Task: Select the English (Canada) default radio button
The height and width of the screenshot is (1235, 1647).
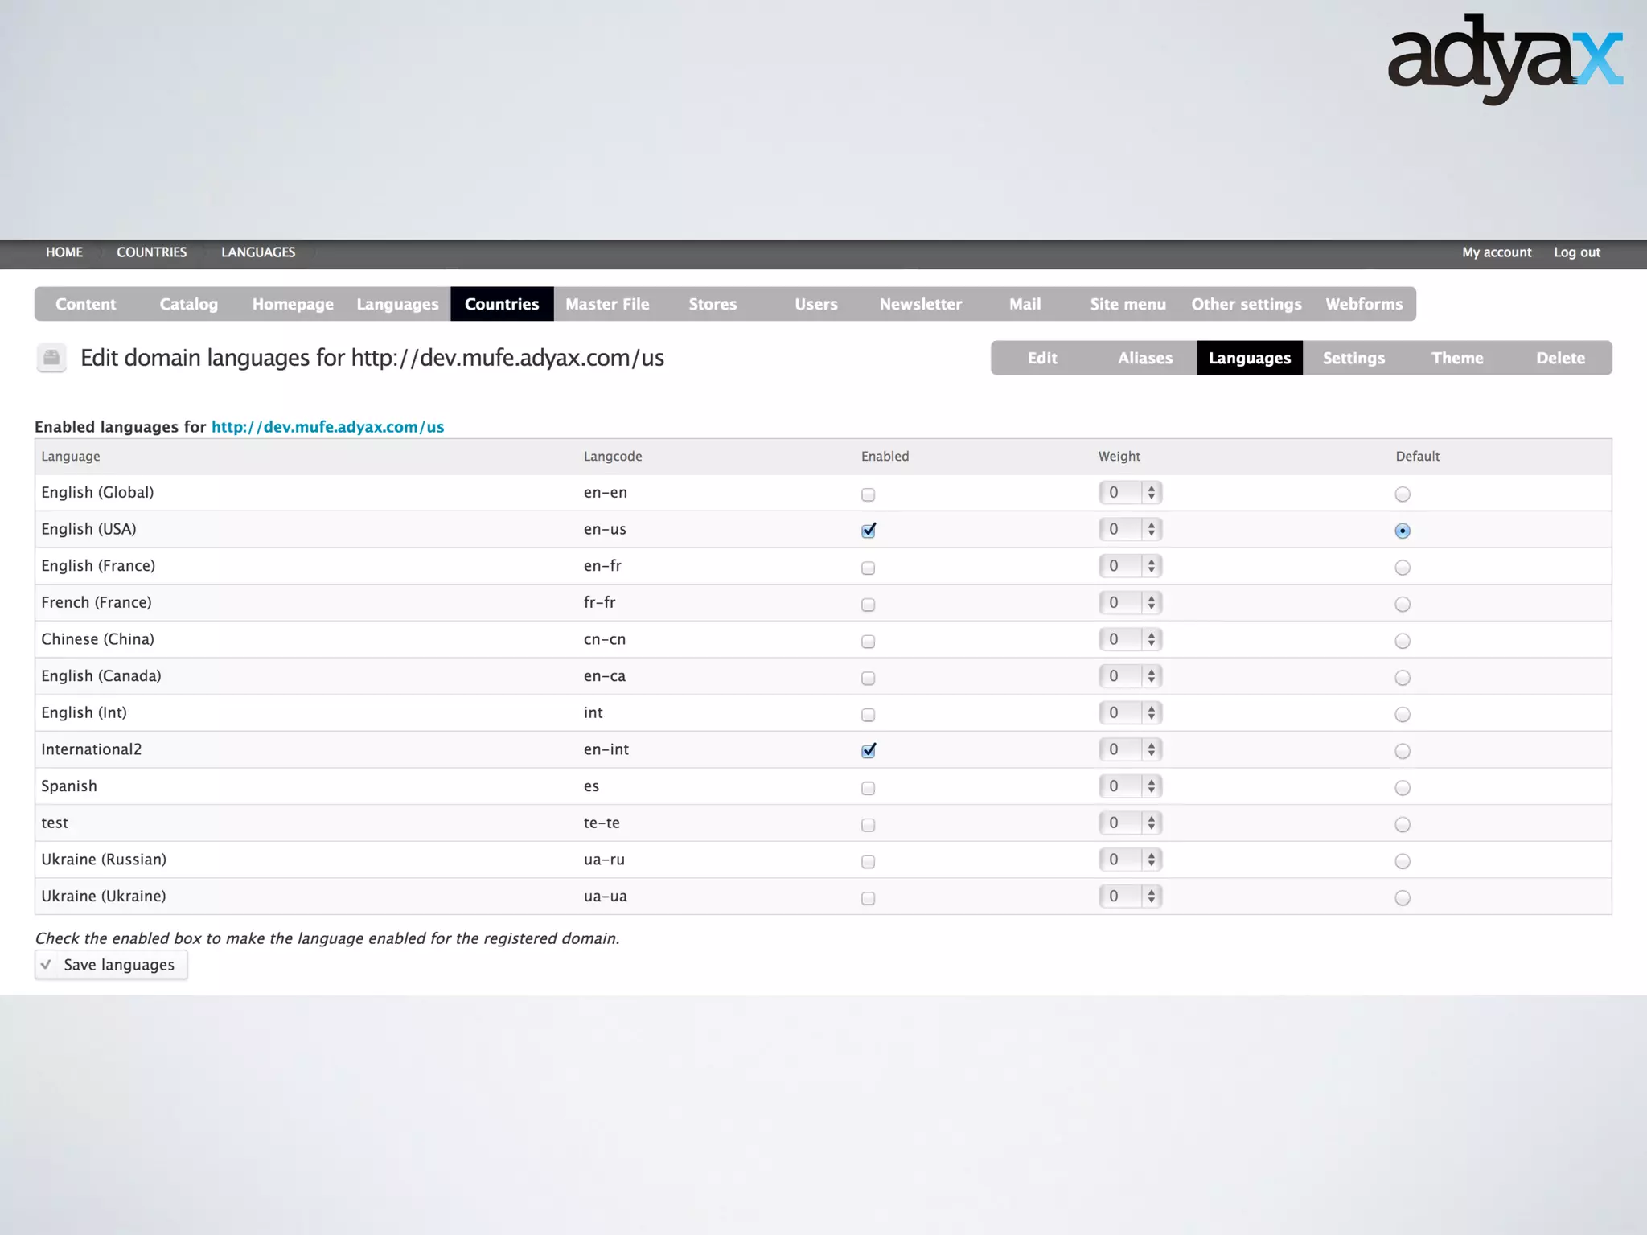Action: (1403, 678)
